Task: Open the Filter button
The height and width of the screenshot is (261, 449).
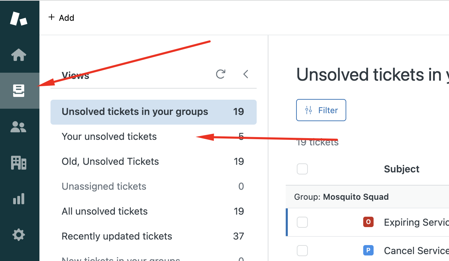Action: [x=321, y=110]
